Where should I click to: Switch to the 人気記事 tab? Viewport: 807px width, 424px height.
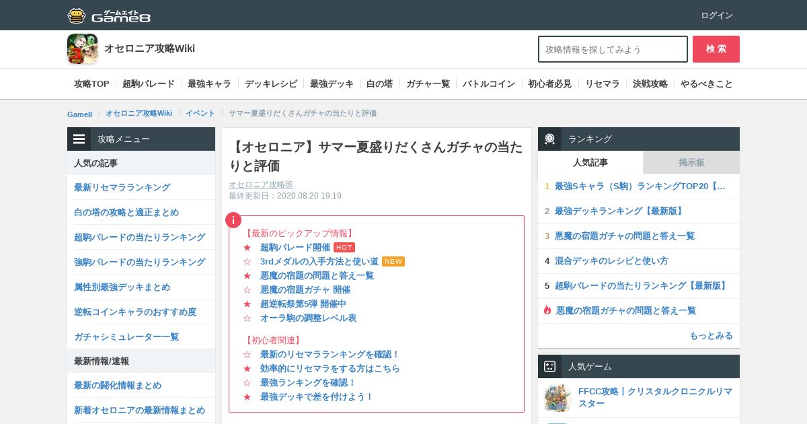click(x=590, y=162)
